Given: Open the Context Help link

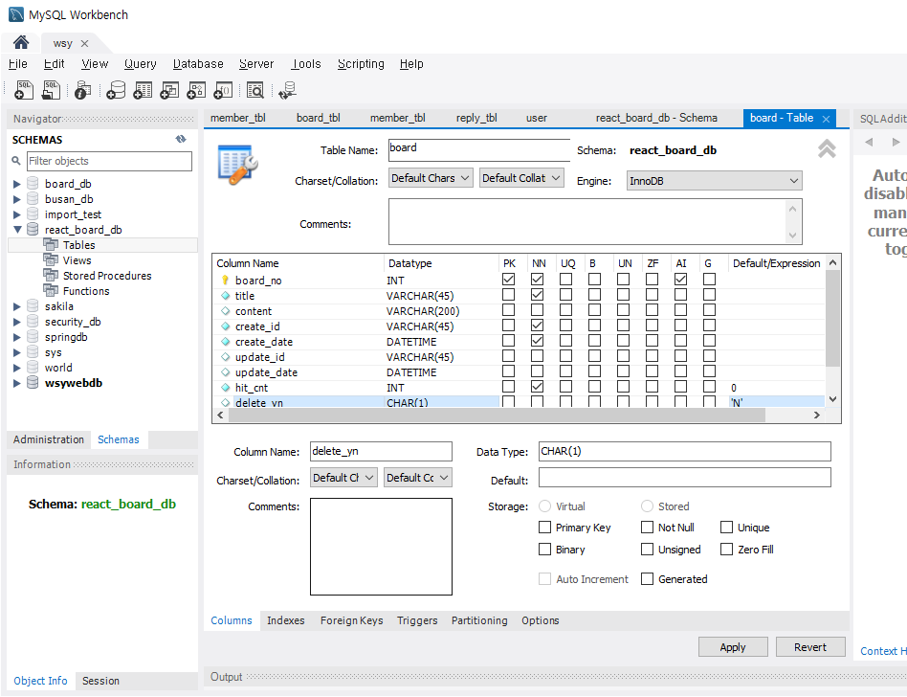Looking at the screenshot, I should coord(883,651).
